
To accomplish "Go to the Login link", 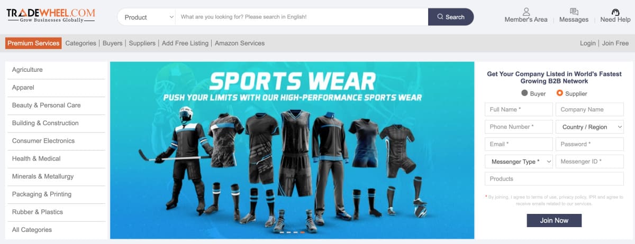I will (x=587, y=43).
